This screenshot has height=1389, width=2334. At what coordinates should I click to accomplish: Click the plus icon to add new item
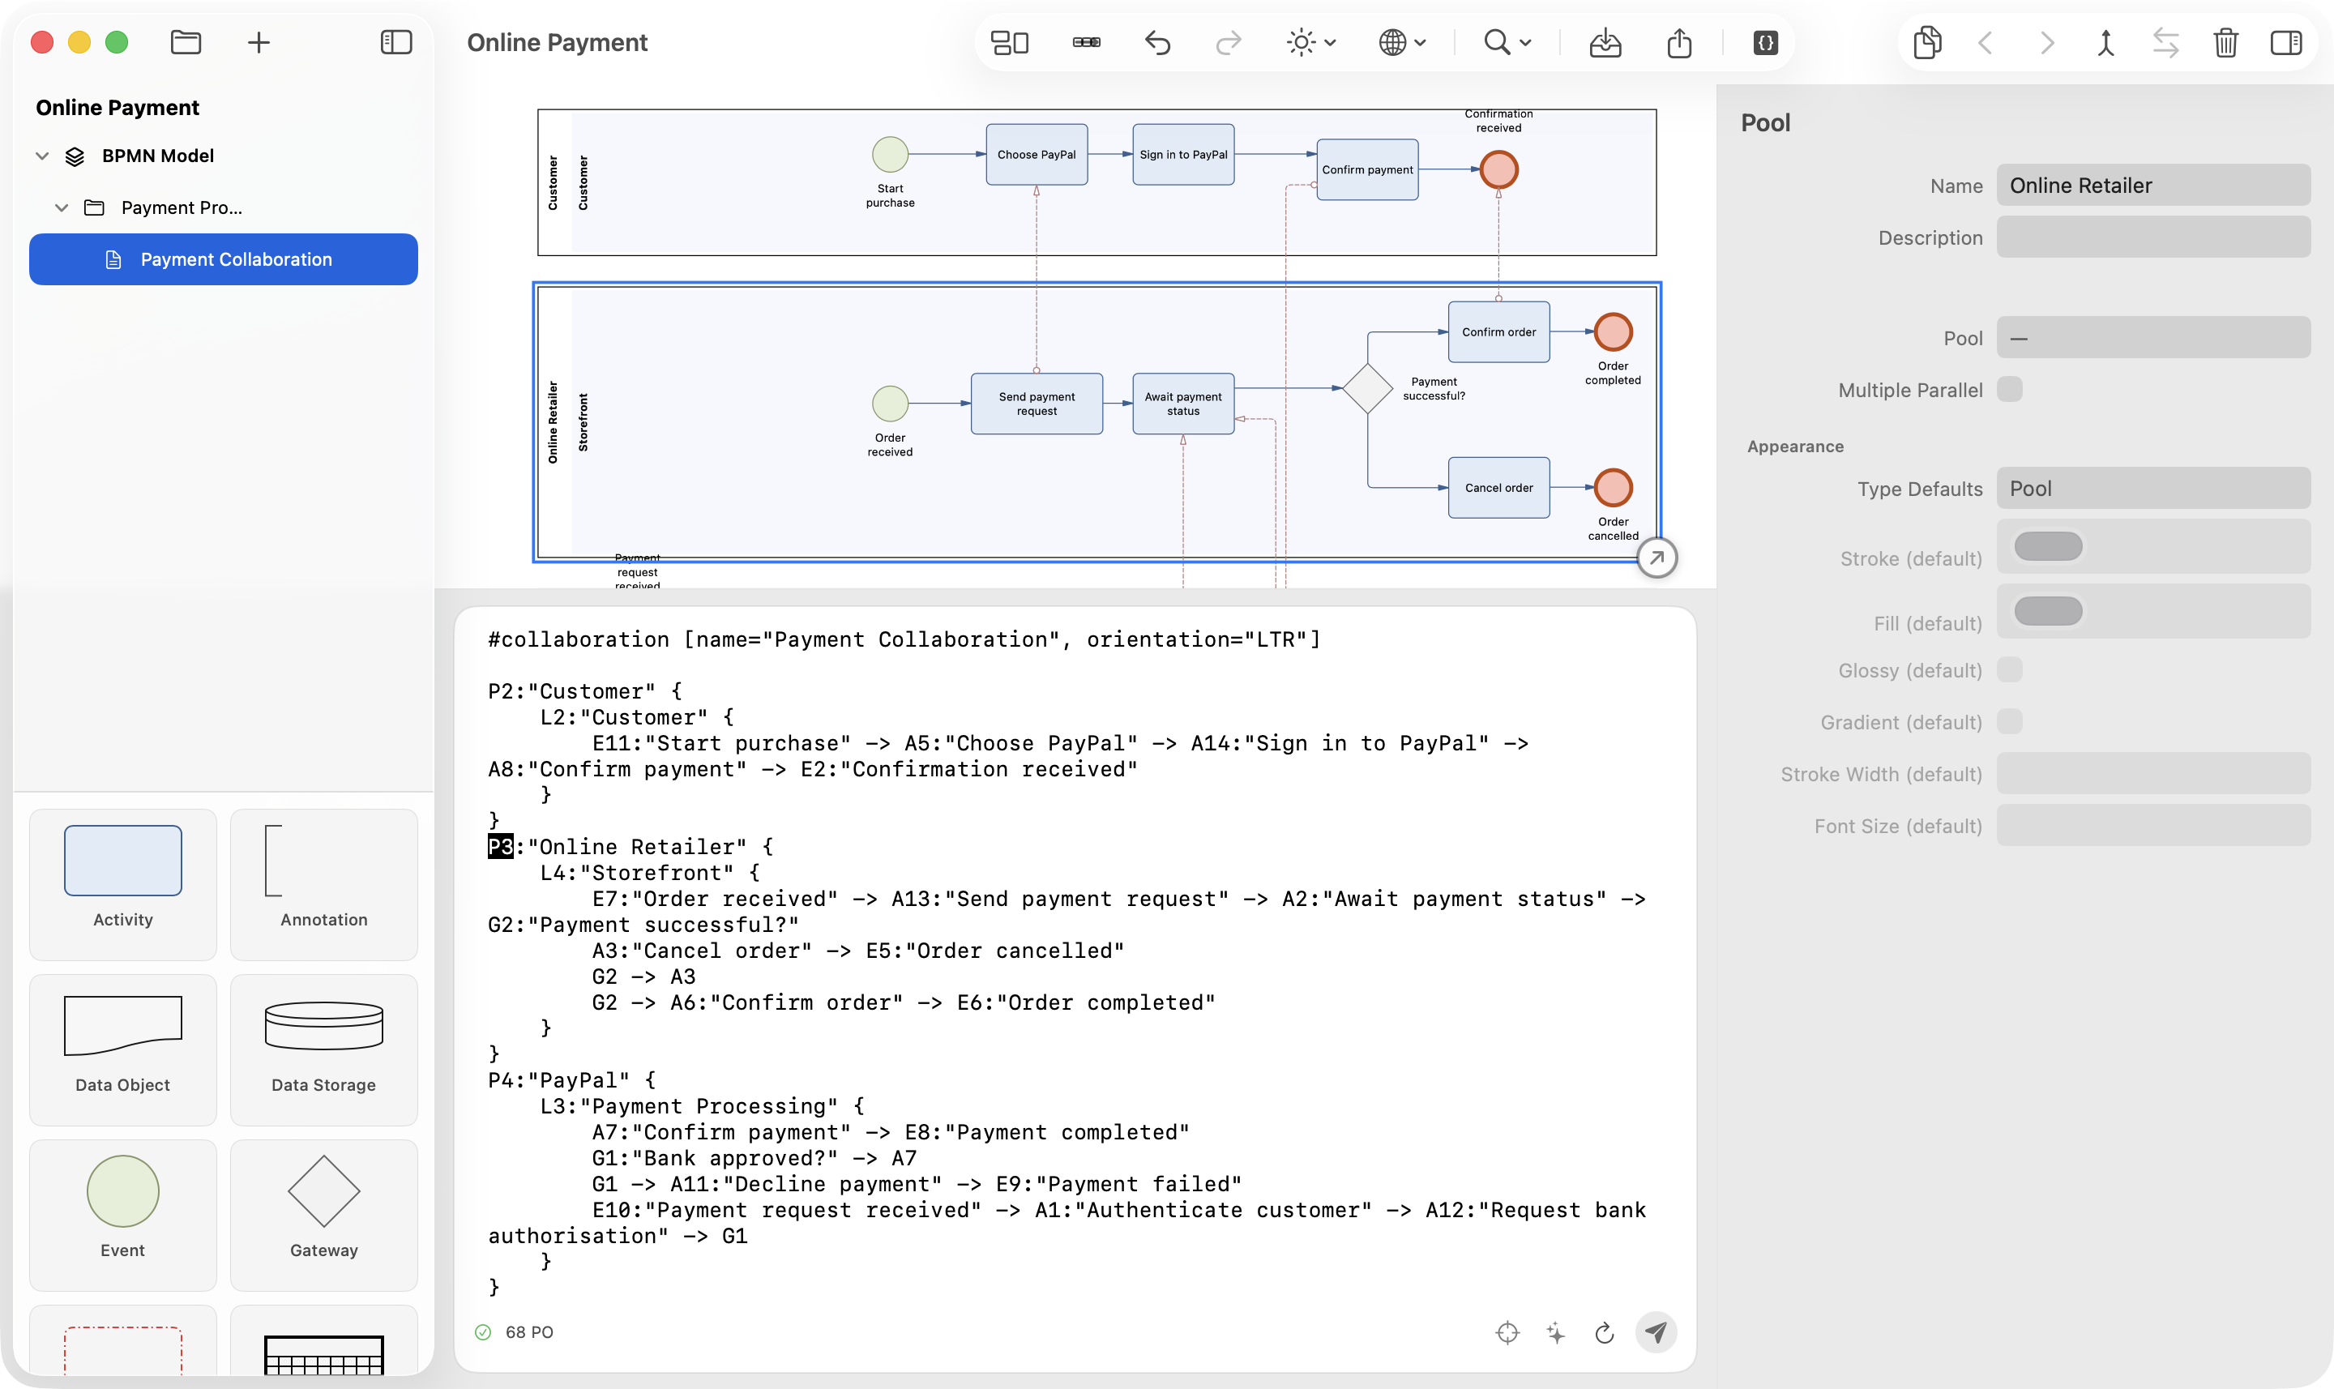pyautogui.click(x=259, y=42)
